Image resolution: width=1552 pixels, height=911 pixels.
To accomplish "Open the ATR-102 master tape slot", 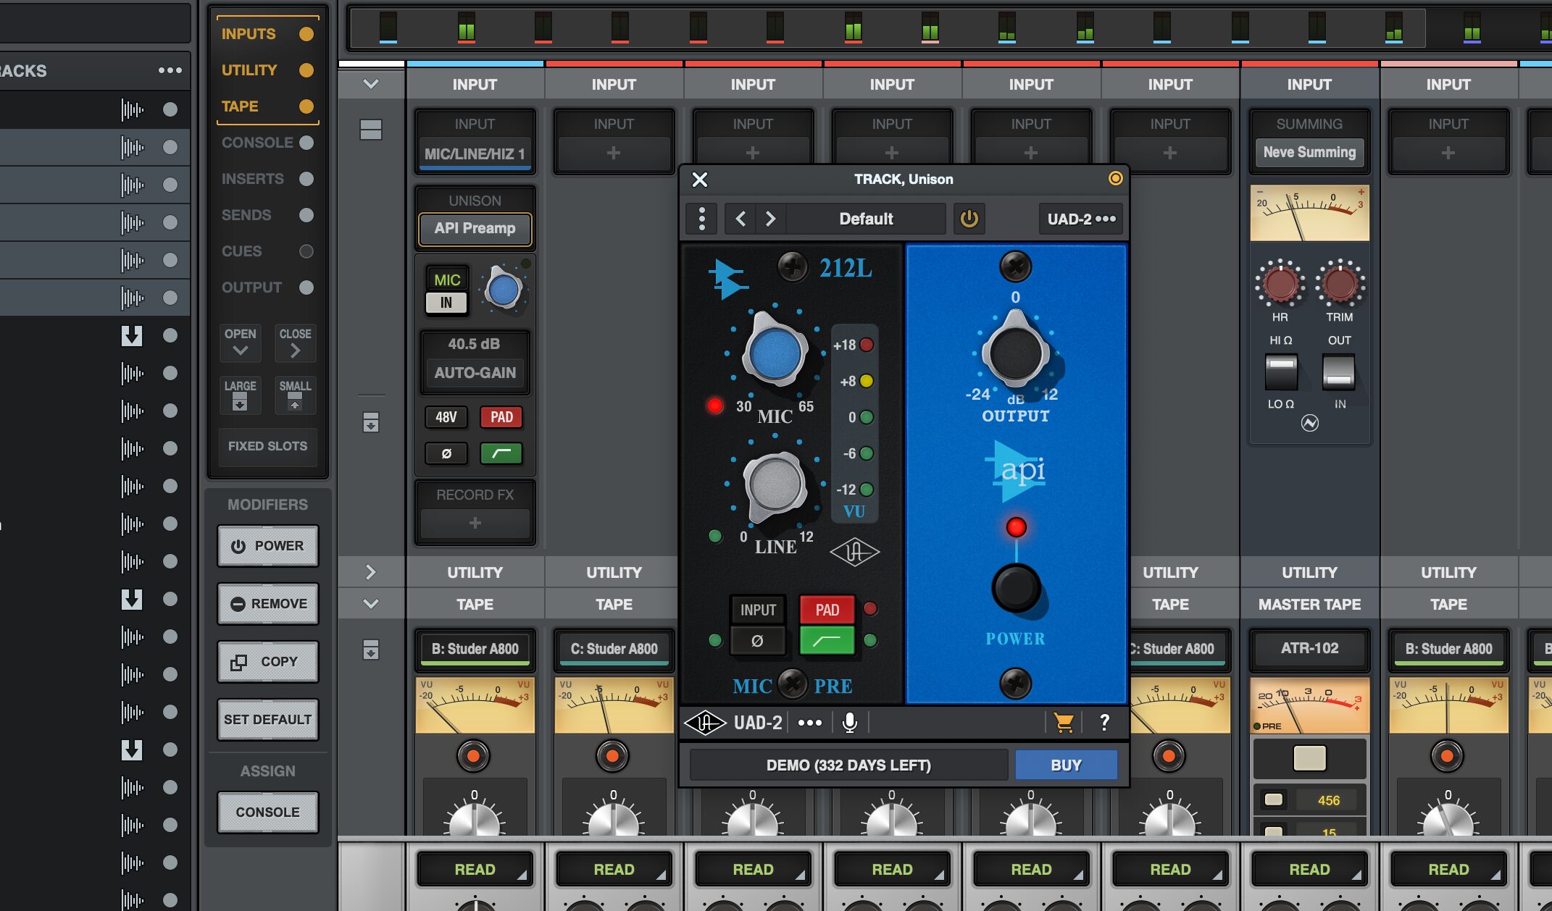I will 1309,649.
